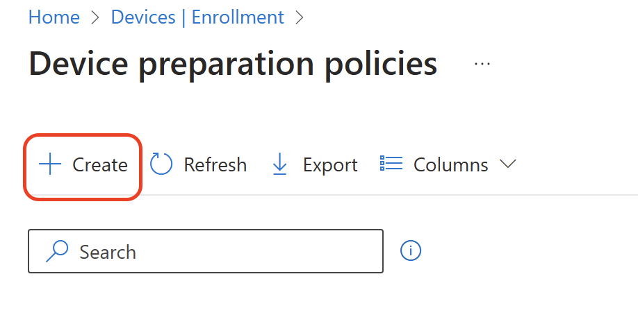Viewport: 638px width, 315px height.
Task: Click the Device preparation policies page title
Action: (233, 64)
